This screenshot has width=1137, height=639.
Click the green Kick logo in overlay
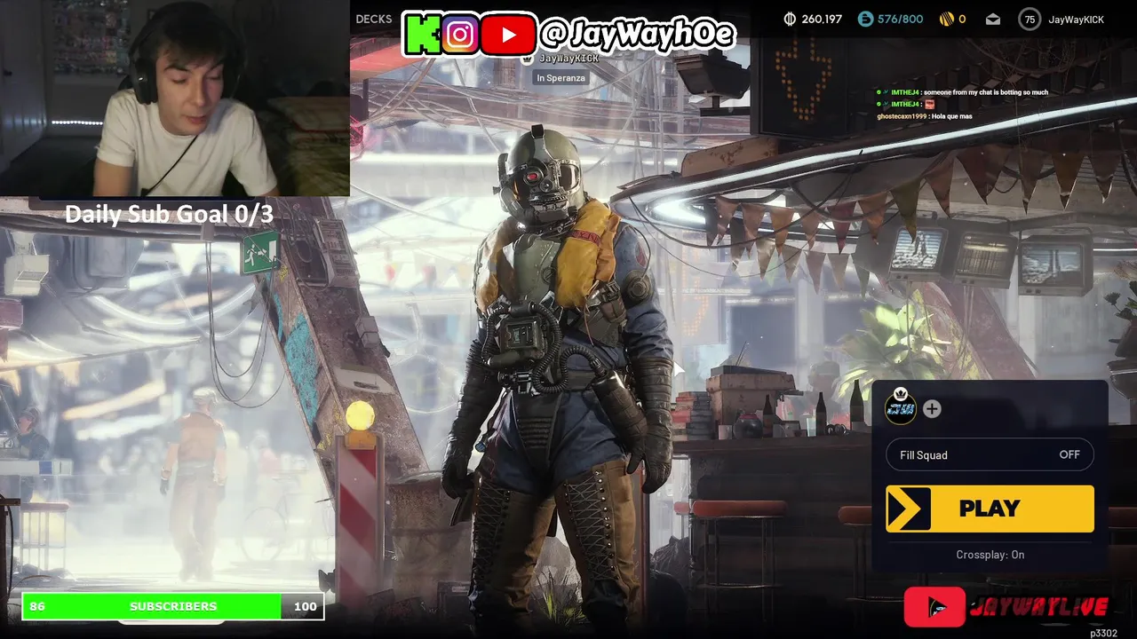423,35
